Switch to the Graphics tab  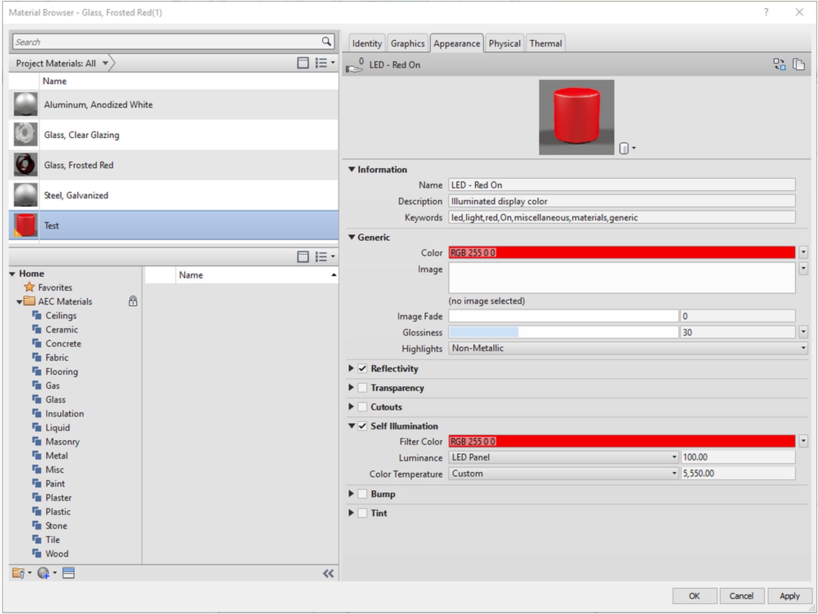407,44
